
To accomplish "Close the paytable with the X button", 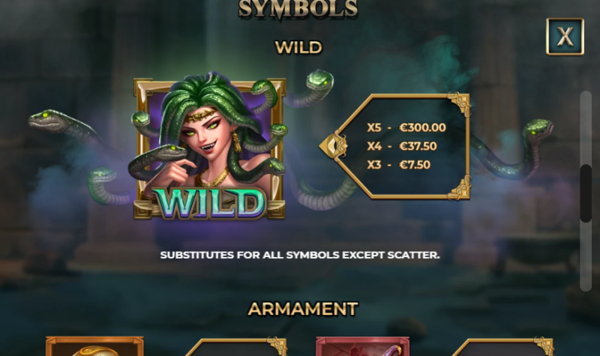I will (565, 36).
